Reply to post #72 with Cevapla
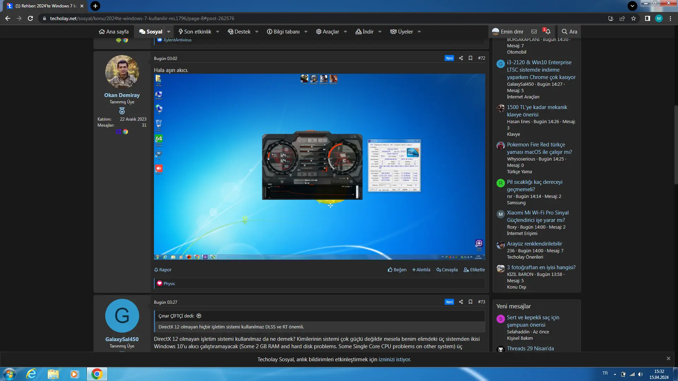This screenshot has height=381, width=678. click(447, 270)
